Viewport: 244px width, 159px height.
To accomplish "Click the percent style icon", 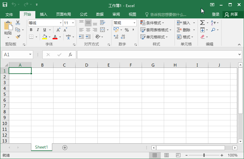I will pyautogui.click(x=127, y=30).
